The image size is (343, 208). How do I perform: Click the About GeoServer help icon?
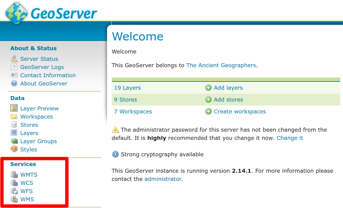tap(14, 83)
